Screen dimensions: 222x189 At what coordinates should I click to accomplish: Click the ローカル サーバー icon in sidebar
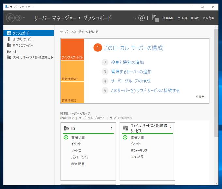point(9,39)
